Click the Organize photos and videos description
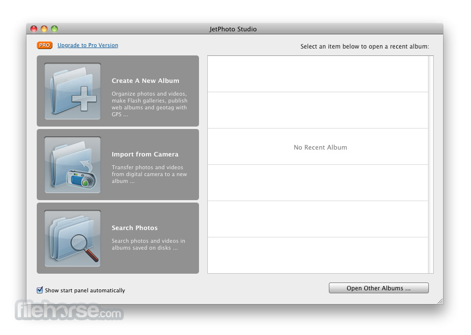The height and width of the screenshot is (335, 471). pos(149,104)
